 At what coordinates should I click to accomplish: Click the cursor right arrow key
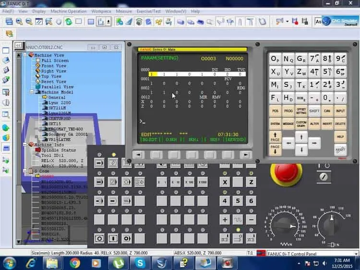(x=314, y=143)
